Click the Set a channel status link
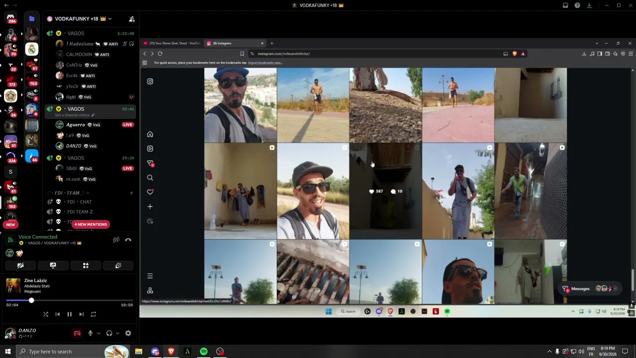Image resolution: width=636 pixels, height=358 pixels. 75,115
